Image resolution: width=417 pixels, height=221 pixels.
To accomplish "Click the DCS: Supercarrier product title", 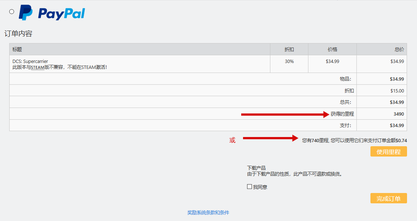I will coord(30,61).
